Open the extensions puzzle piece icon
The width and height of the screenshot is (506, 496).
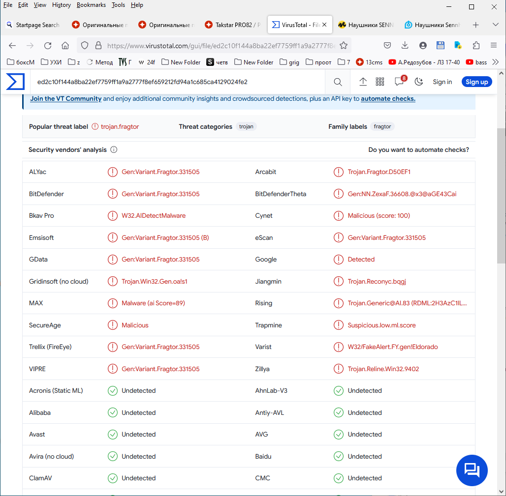pos(476,45)
